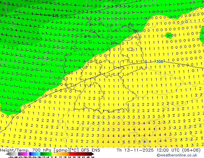Image resolution: width=204 pixels, height=158 pixels.
Task: Pick the cyan legend swatch
Action: click(x=39, y=154)
